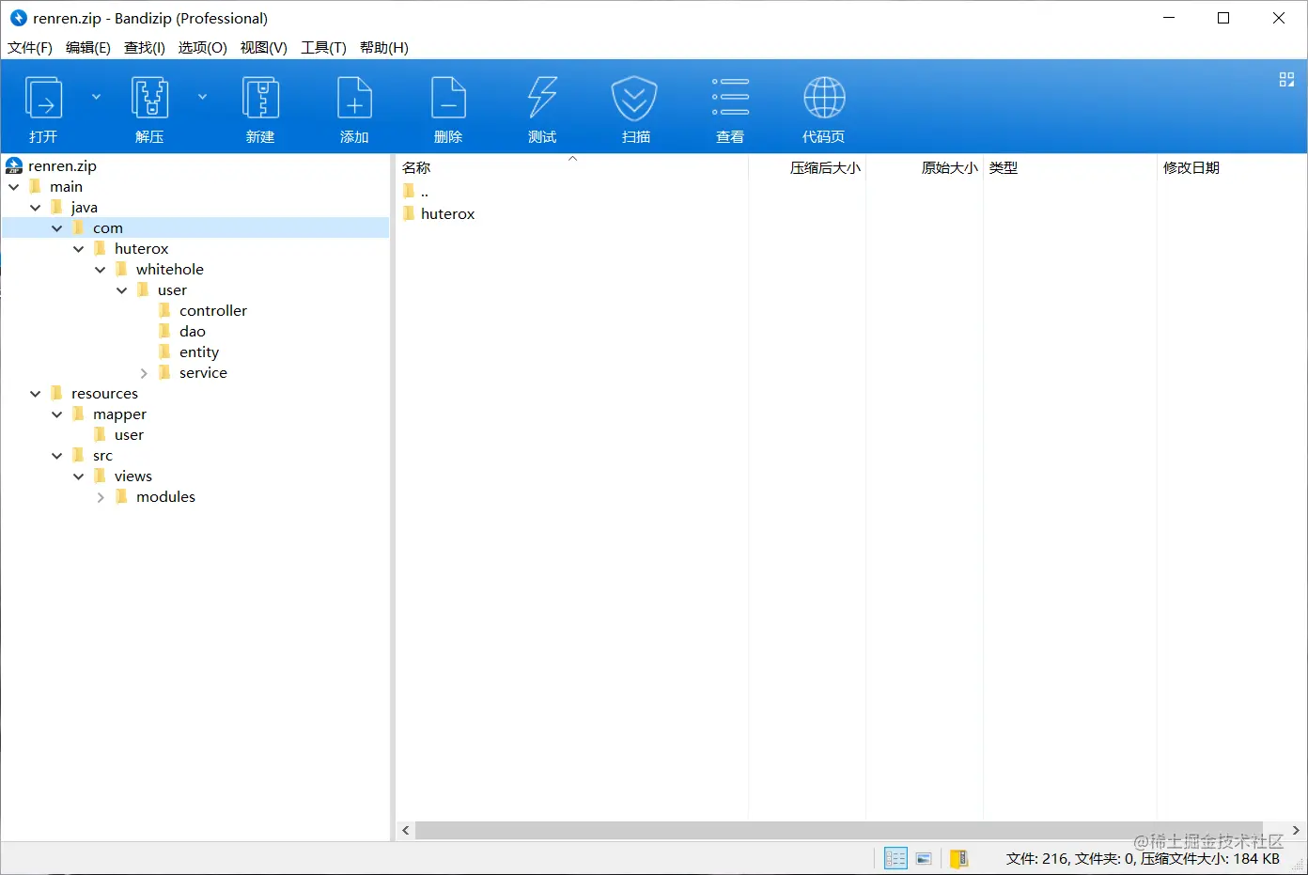Open the Code page (代码页) globe tool
This screenshot has width=1308, height=875.
point(824,98)
